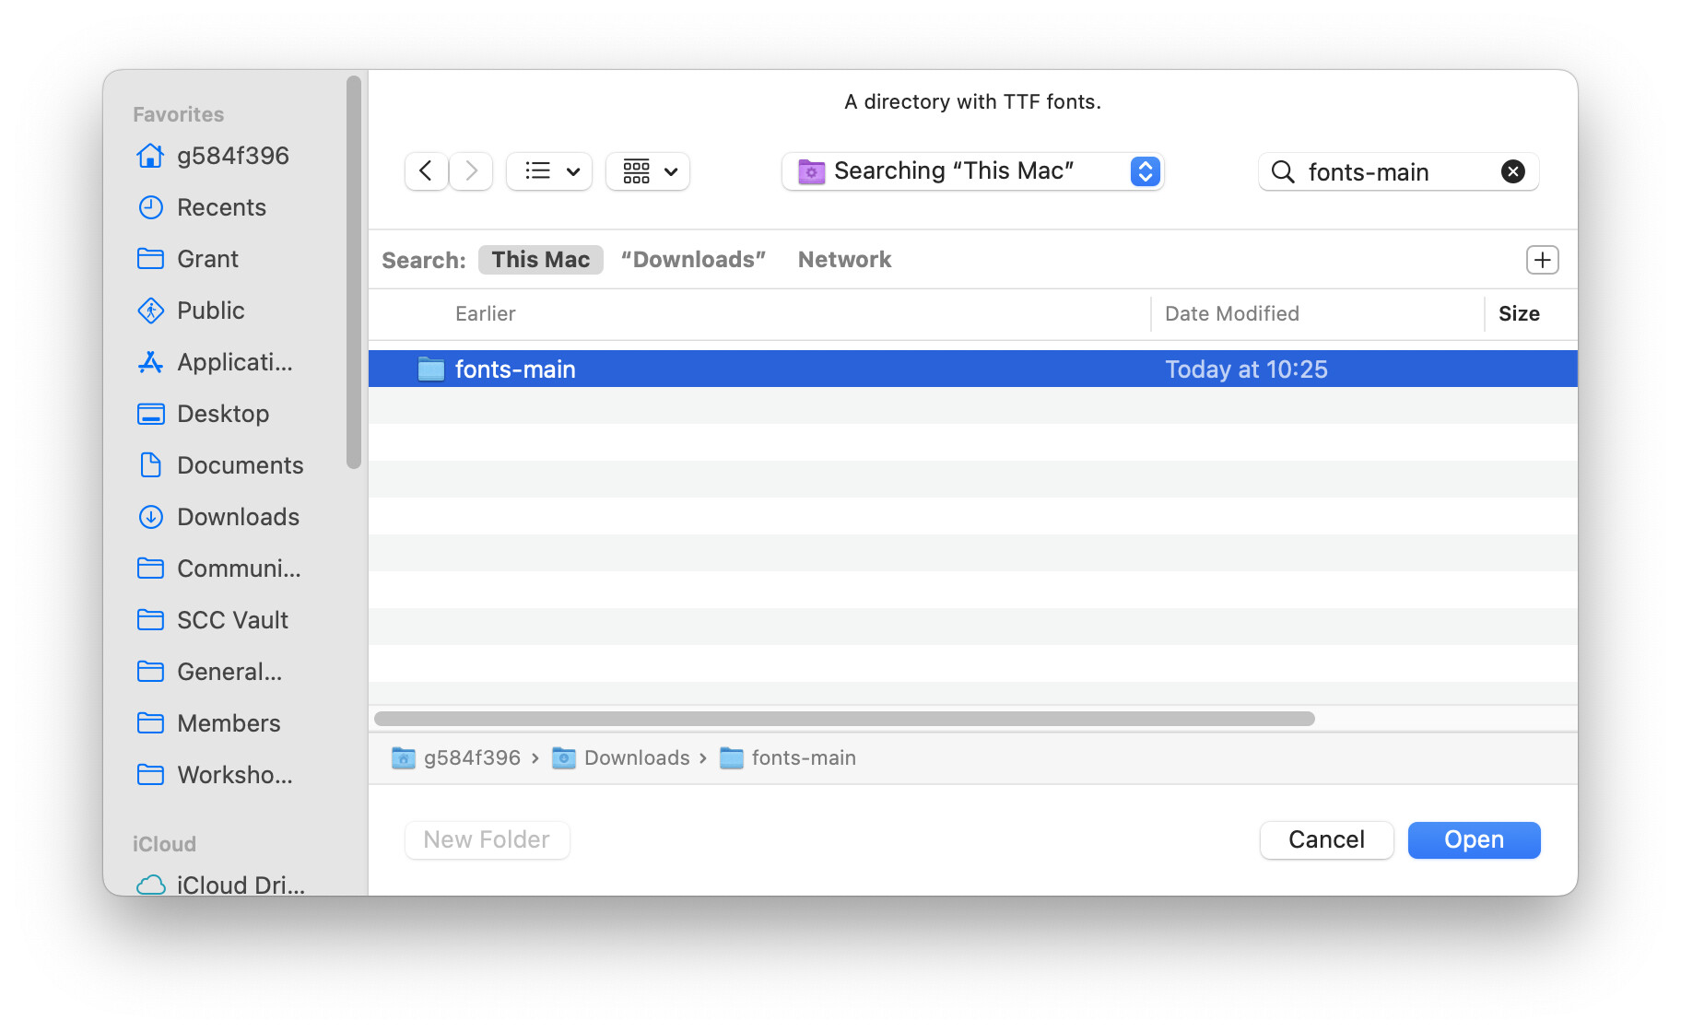Cancel the directory chooser dialog
The width and height of the screenshot is (1681, 1032).
[x=1326, y=840]
